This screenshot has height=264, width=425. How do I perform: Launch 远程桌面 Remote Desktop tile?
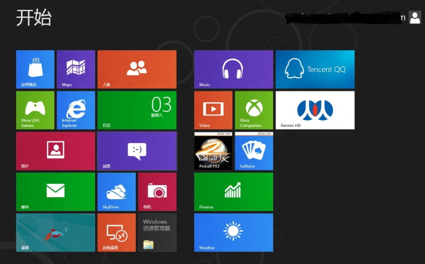click(116, 232)
